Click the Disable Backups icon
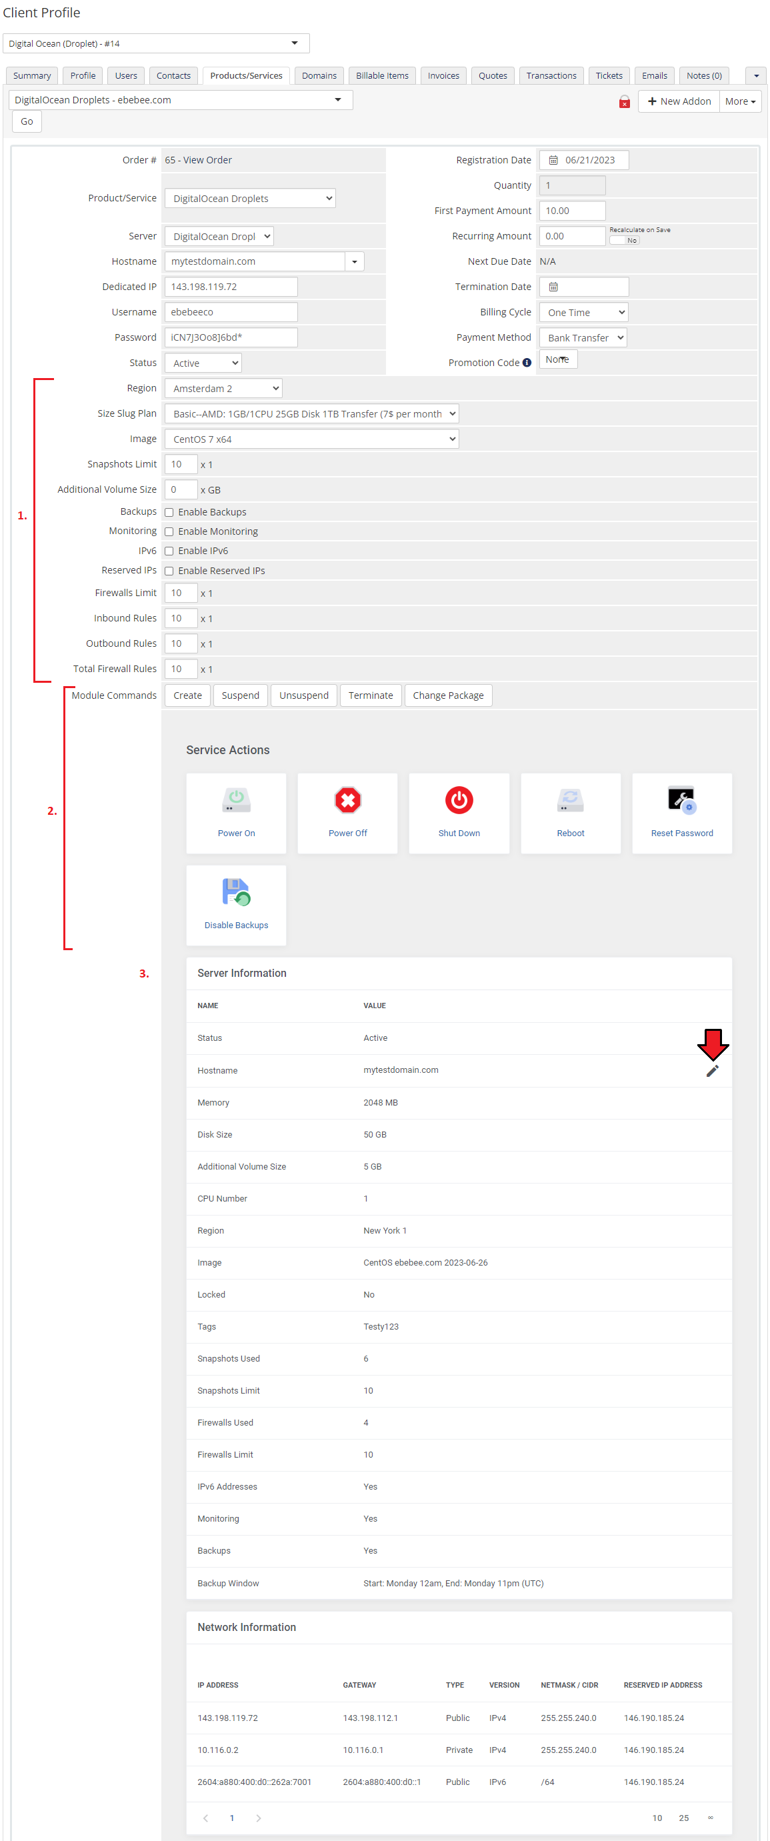The height and width of the screenshot is (1841, 770). pyautogui.click(x=237, y=892)
